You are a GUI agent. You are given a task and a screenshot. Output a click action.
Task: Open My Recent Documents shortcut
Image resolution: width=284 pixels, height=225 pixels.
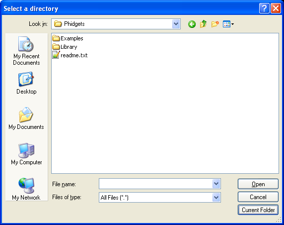26,51
